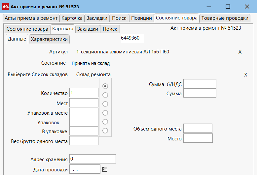Click the application logo in title bar
The height and width of the screenshot is (175, 257).
[6, 7]
